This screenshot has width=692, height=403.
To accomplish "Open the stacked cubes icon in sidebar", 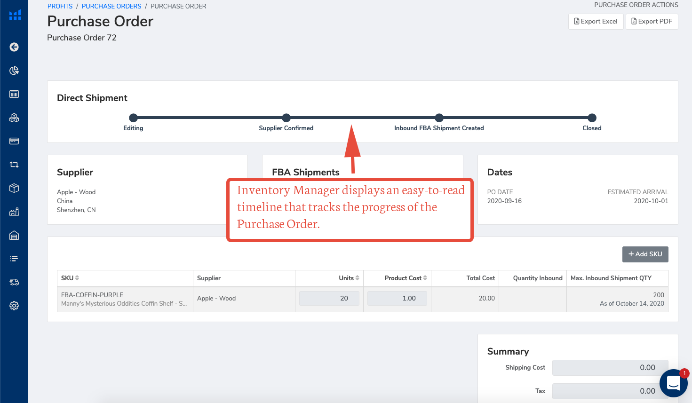I will click(14, 118).
